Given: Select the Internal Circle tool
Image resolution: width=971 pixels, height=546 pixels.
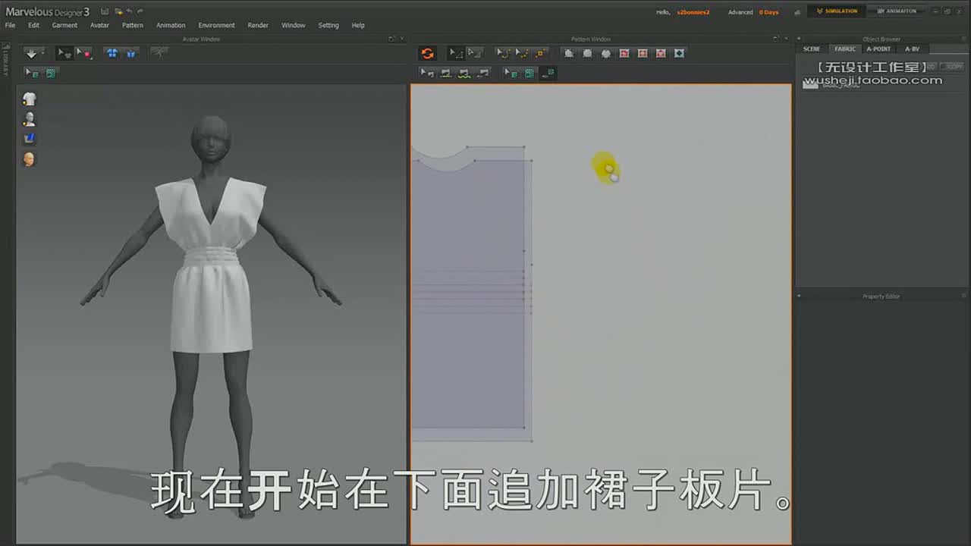Looking at the screenshot, I should pyautogui.click(x=661, y=53).
